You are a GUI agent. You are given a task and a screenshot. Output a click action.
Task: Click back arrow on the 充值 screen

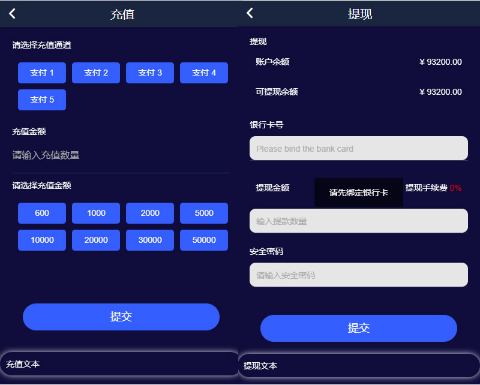pos(12,14)
